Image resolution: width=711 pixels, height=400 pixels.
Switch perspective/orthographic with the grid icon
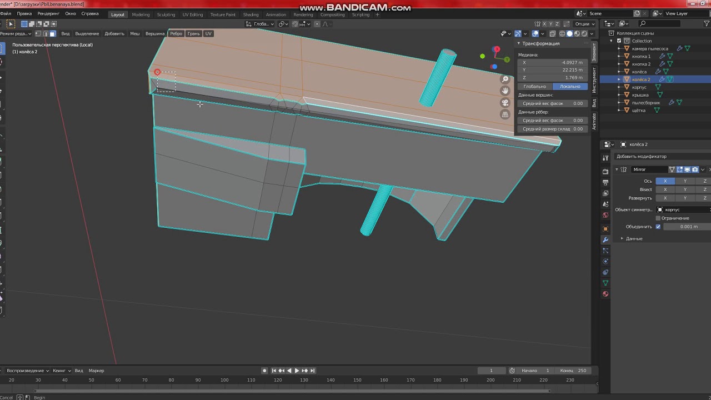pyautogui.click(x=505, y=114)
